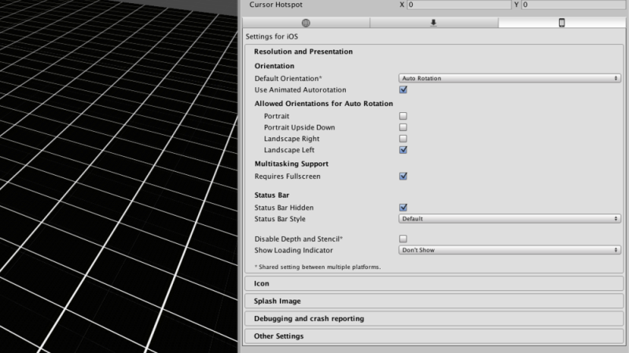Open Status Bar Style dropdown

click(509, 219)
